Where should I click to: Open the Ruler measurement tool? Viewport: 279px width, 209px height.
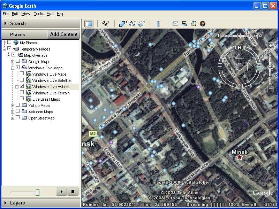(x=158, y=23)
